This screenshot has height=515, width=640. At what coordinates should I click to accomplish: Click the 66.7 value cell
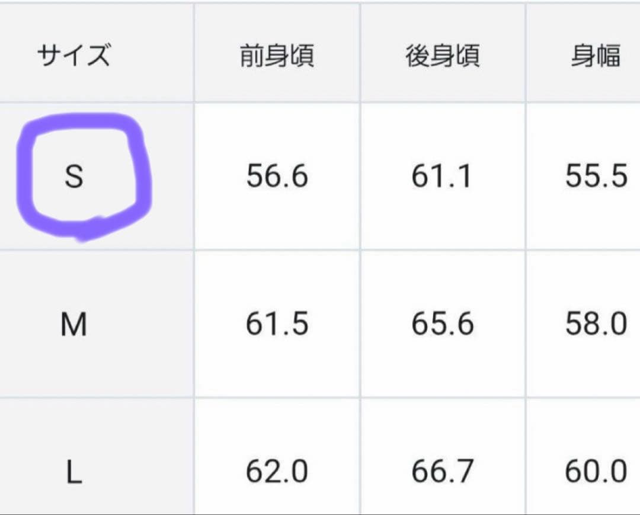pyautogui.click(x=442, y=472)
